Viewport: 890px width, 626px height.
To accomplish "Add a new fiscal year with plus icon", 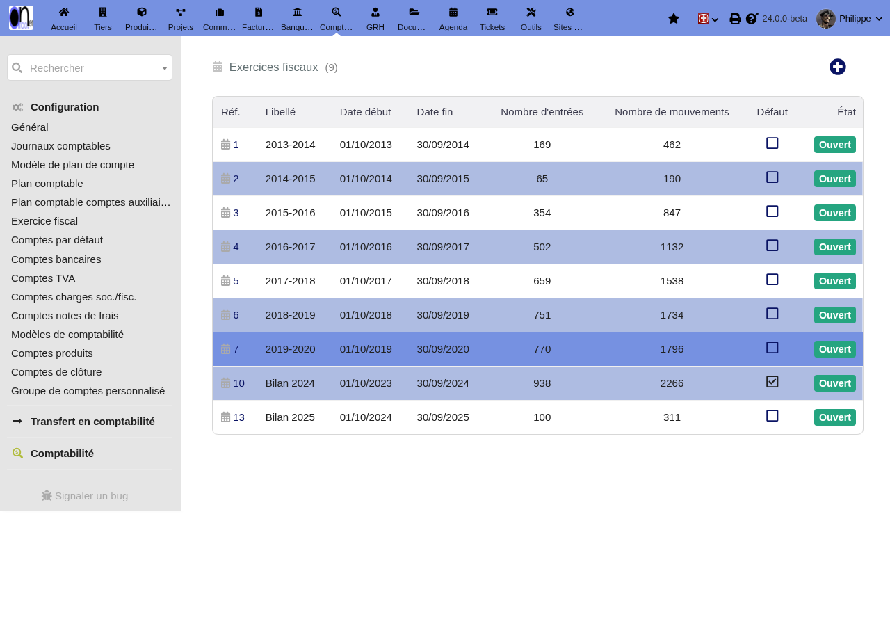I will coord(838,67).
